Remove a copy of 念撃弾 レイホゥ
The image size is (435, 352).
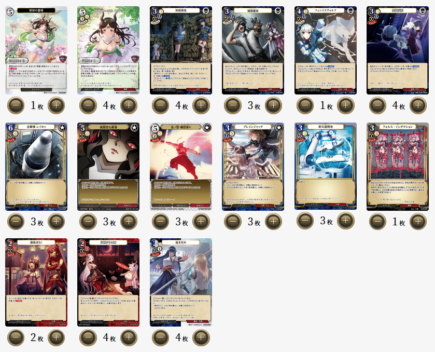(16, 221)
